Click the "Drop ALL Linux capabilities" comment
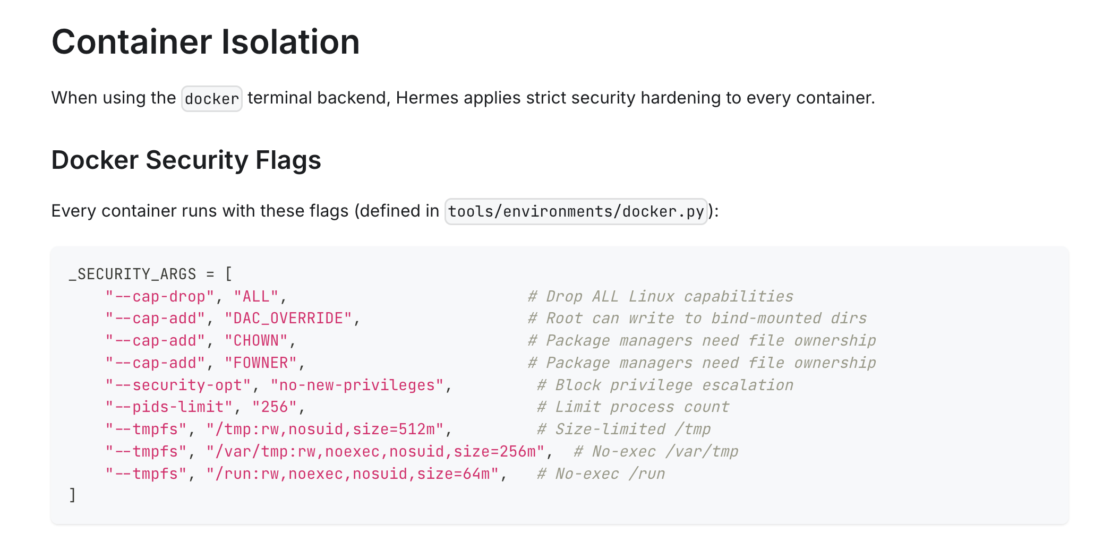The image size is (1094, 550). [660, 296]
